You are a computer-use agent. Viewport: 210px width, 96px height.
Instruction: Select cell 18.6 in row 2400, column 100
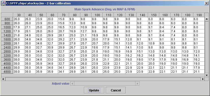click(x=97, y=47)
